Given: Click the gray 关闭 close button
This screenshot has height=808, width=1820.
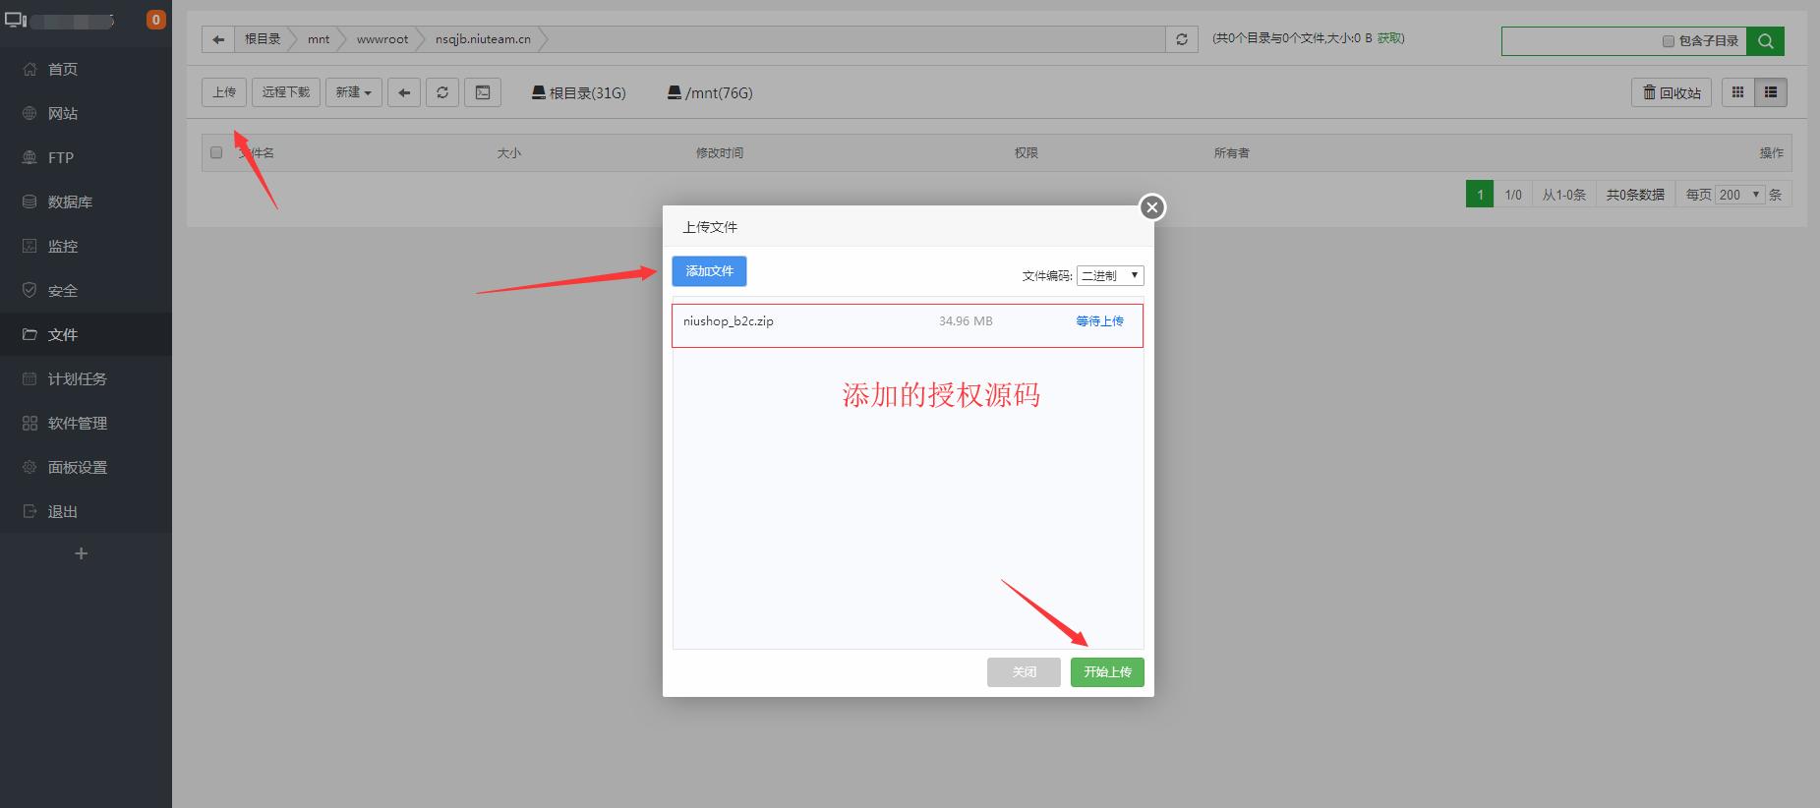Looking at the screenshot, I should pyautogui.click(x=1024, y=672).
